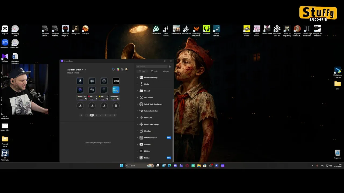
Task: Open CapCut desktop shortcut
Action: [x=5, y=30]
